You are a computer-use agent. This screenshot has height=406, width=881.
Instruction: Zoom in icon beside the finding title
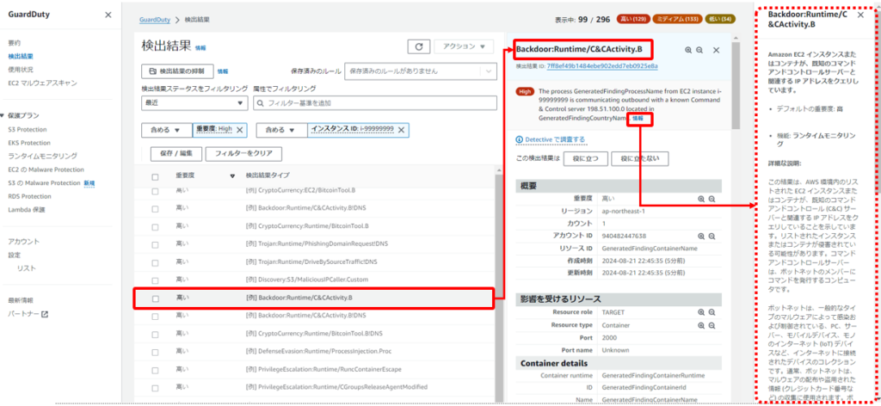tap(688, 50)
